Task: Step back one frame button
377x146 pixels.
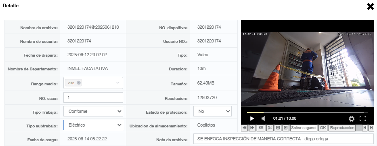Action: click(x=278, y=128)
